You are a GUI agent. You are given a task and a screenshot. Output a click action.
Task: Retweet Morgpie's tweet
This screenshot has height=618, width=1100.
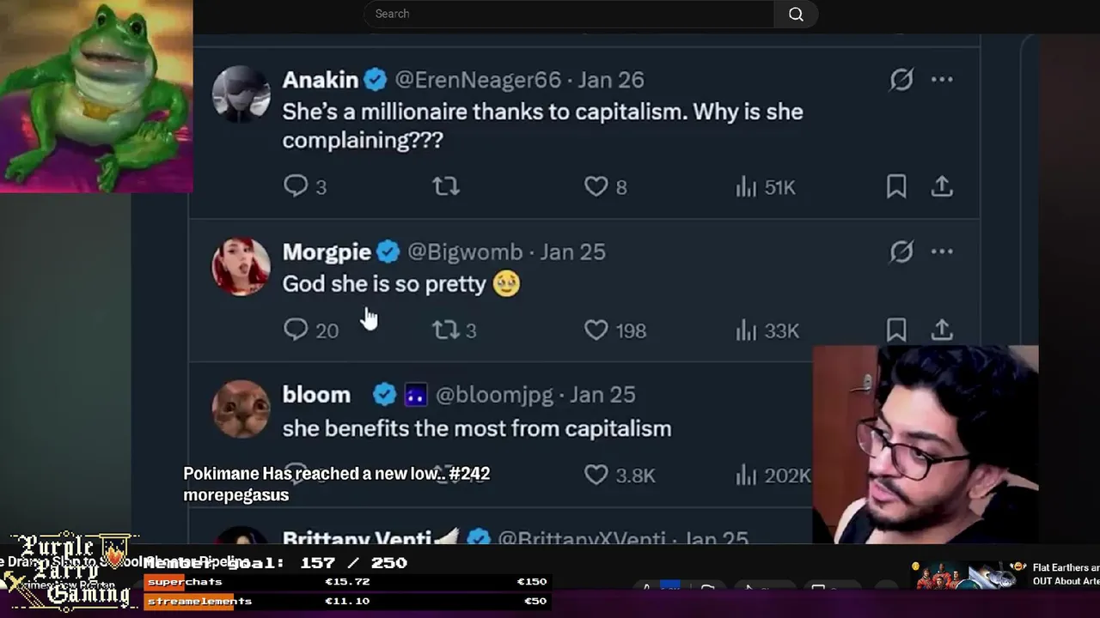[445, 330]
